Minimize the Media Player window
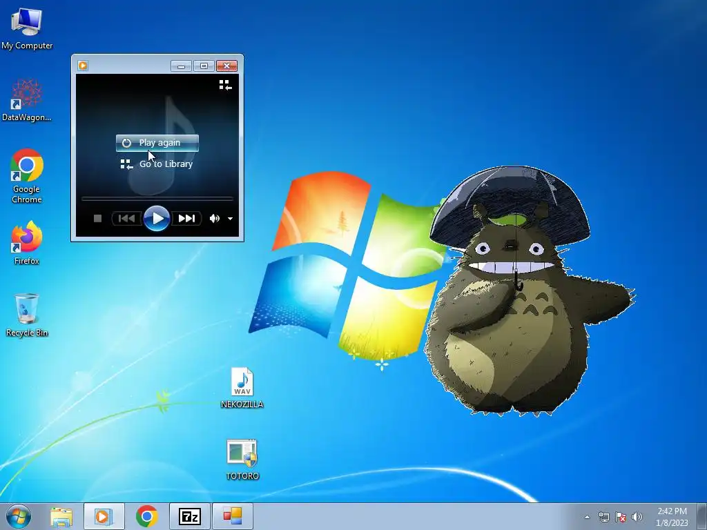Viewport: 707px width, 530px height. point(182,66)
